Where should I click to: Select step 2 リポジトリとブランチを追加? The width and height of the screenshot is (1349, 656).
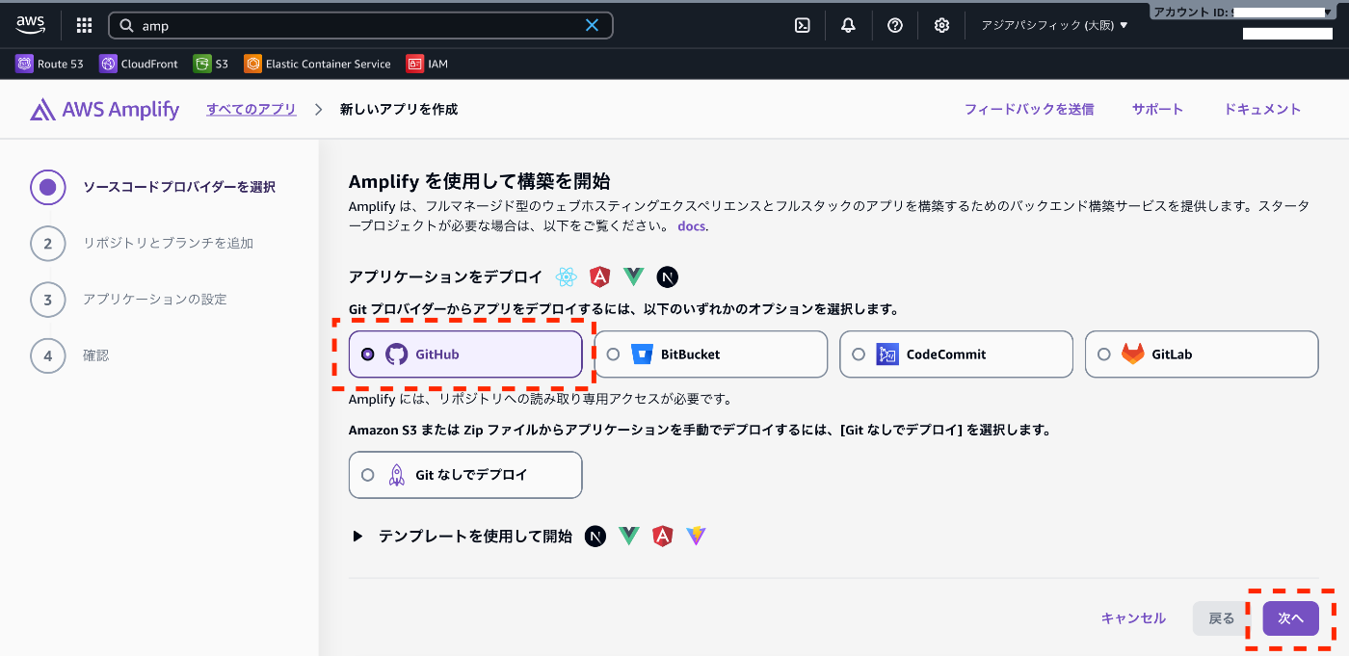pyautogui.click(x=142, y=243)
